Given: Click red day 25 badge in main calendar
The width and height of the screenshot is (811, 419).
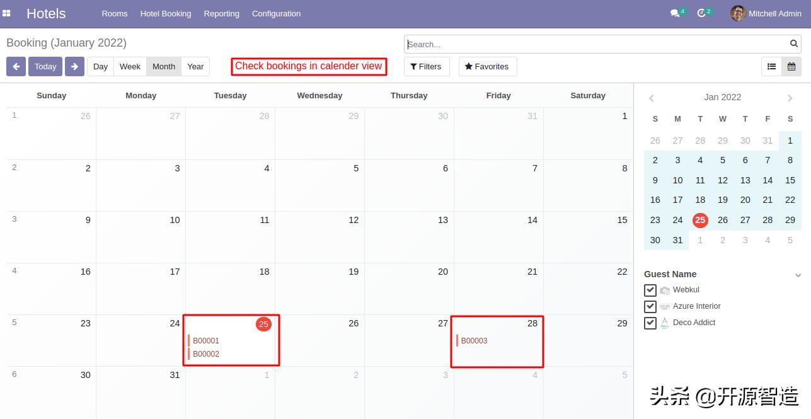Looking at the screenshot, I should [263, 324].
